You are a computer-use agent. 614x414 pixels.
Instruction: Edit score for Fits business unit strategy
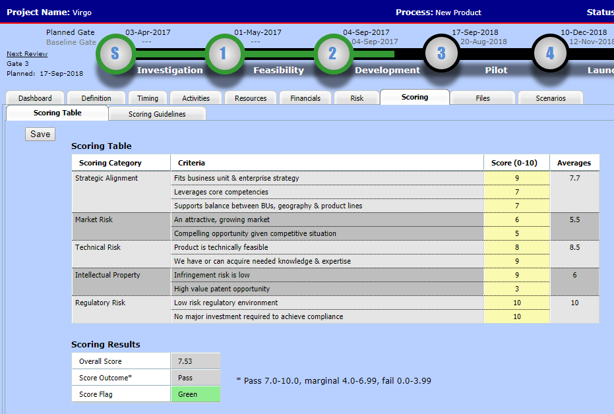point(517,178)
